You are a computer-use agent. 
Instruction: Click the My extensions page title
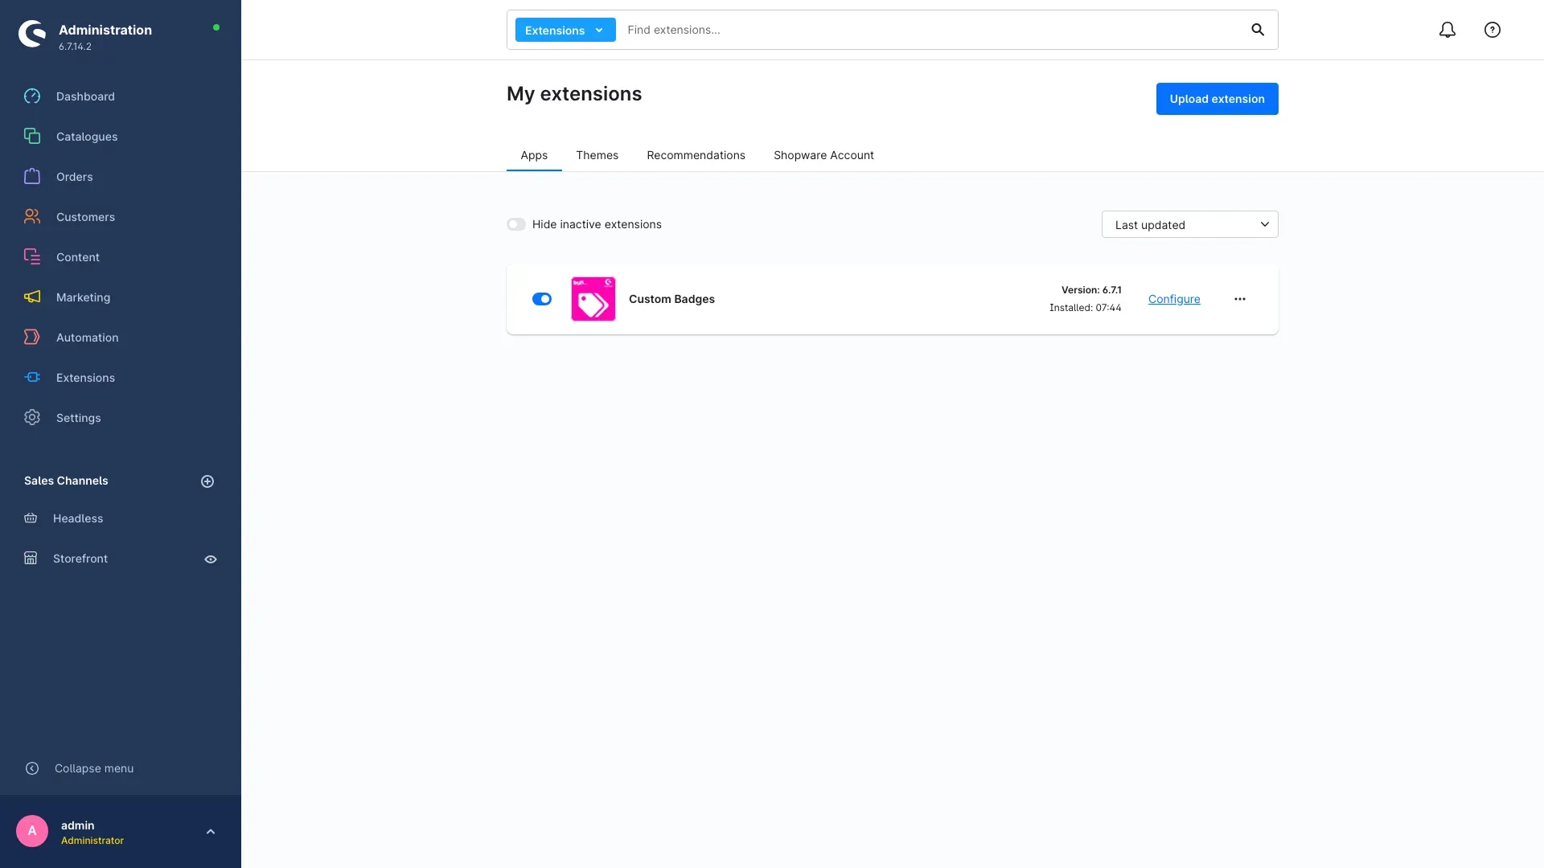pos(574,94)
